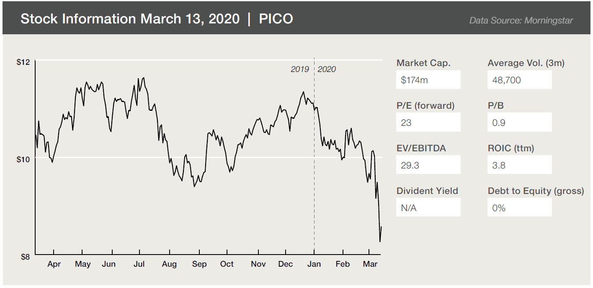Select the Average Vol. field showing 48,700

click(519, 80)
